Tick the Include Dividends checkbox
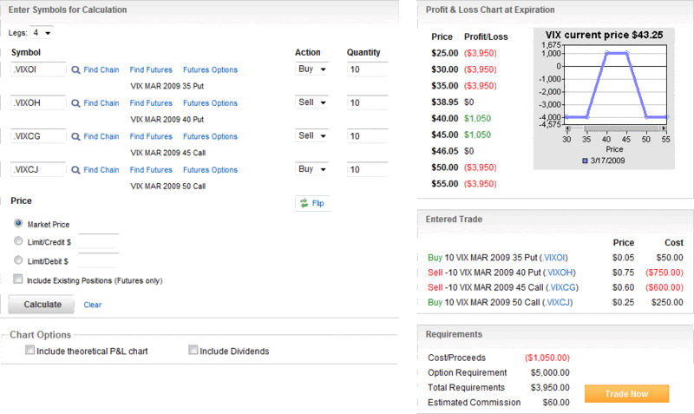 point(193,351)
